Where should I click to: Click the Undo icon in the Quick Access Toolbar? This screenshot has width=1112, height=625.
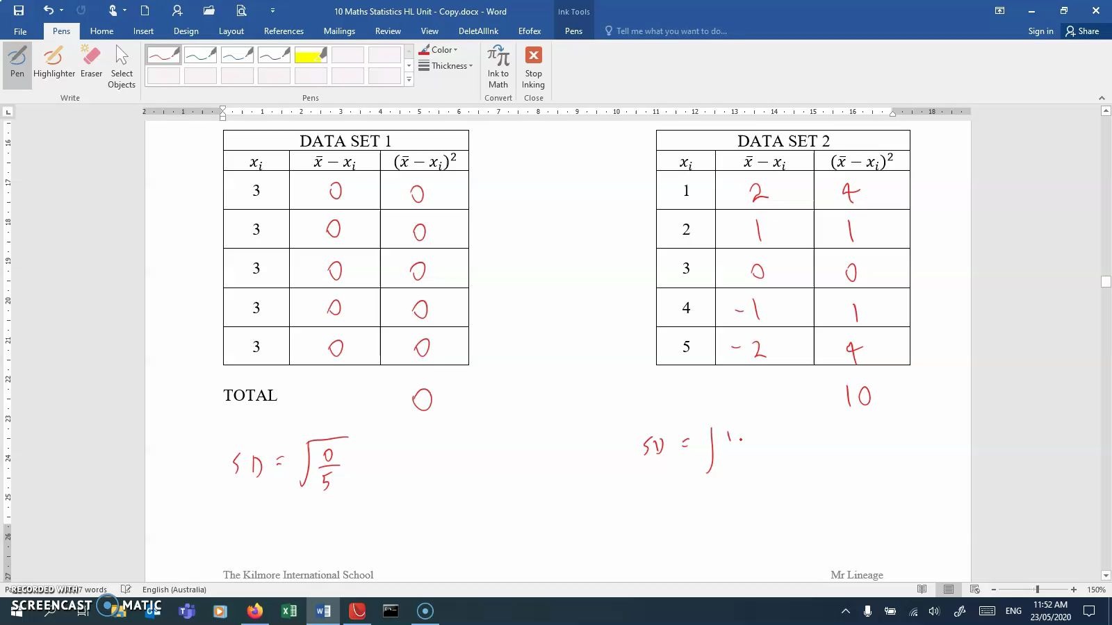(x=46, y=10)
